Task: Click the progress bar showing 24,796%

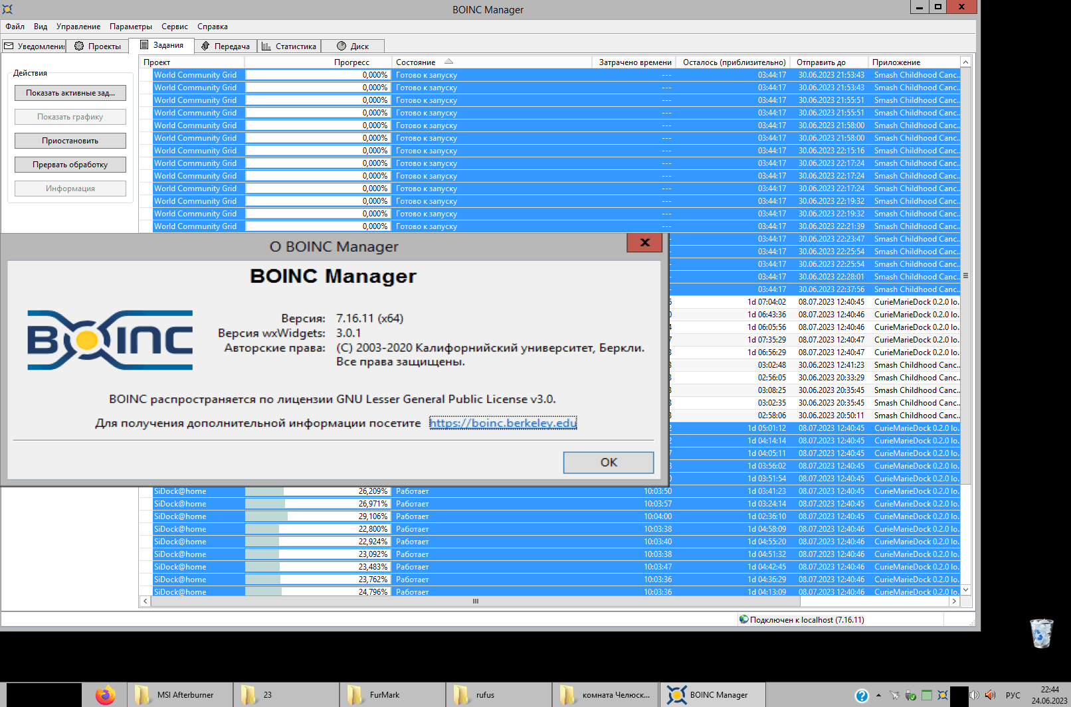Action: (x=318, y=592)
